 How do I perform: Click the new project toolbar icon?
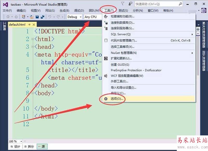click(x=24, y=17)
